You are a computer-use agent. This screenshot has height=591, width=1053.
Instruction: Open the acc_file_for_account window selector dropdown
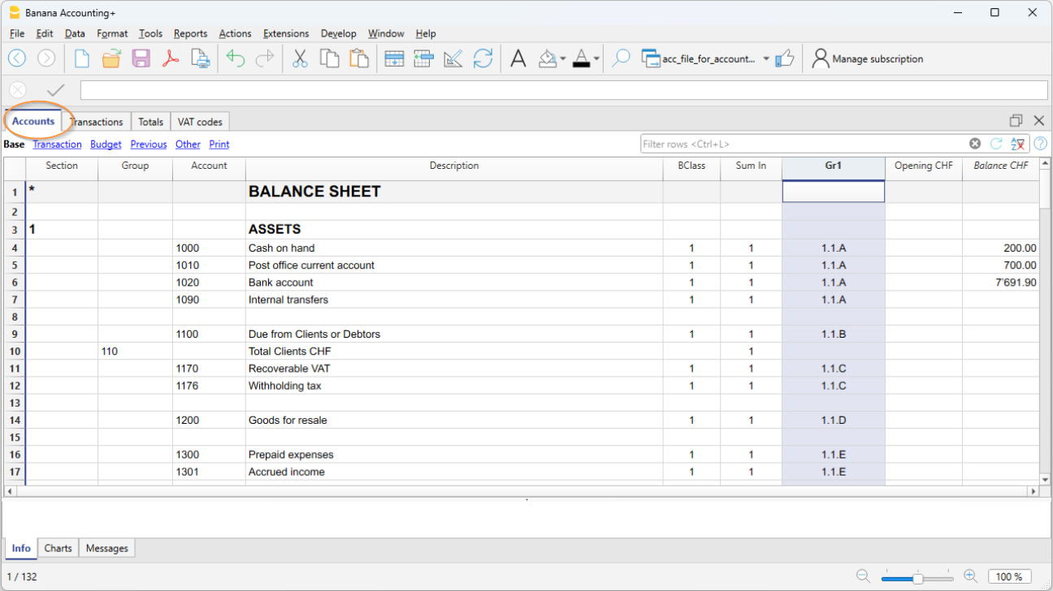pyautogui.click(x=766, y=58)
